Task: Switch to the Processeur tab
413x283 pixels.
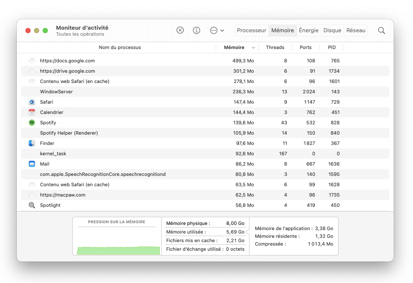Action: 252,30
